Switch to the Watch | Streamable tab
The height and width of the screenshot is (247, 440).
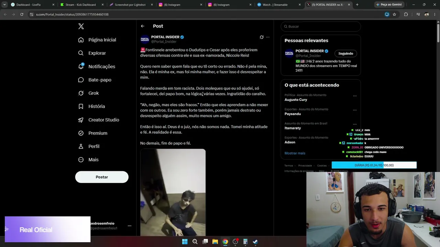(x=278, y=5)
